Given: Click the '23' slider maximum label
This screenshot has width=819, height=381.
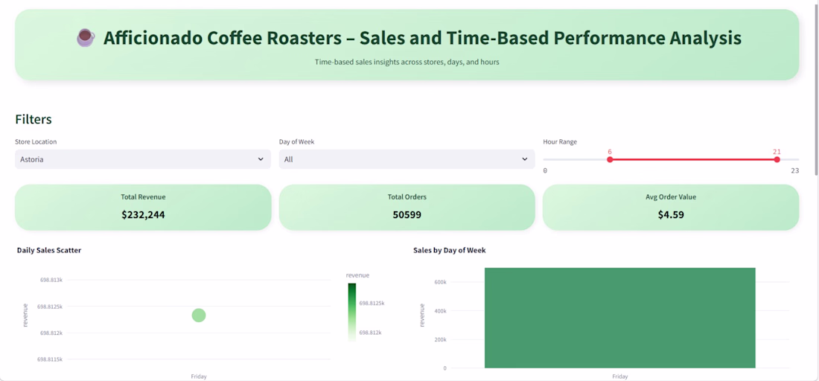Looking at the screenshot, I should (x=795, y=170).
